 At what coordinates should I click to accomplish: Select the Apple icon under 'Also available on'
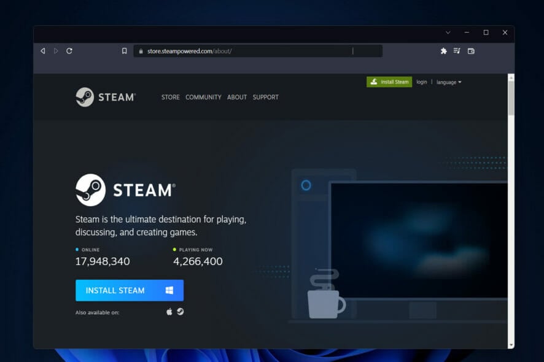point(169,312)
